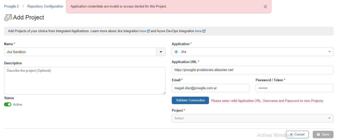Click the Add Project heading icon
Viewport: 337px width, 139px height.
point(8,18)
